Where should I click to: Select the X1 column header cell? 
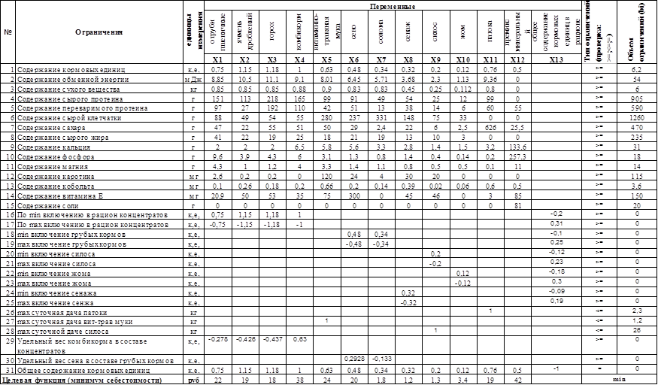(x=216, y=59)
